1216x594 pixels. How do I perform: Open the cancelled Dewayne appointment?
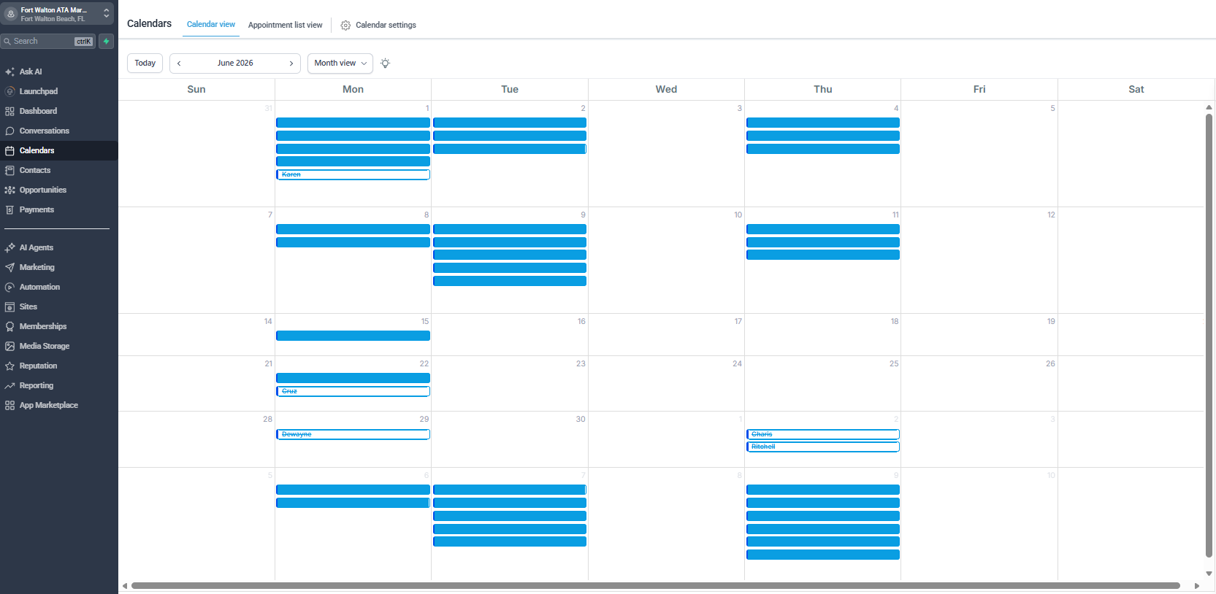[x=353, y=434]
